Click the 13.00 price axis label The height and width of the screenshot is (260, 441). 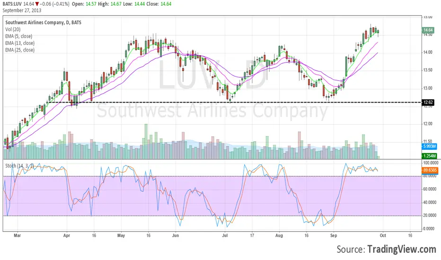point(428,88)
